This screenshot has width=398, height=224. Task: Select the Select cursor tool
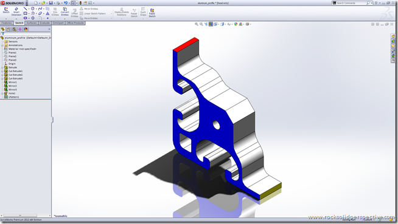73,3
